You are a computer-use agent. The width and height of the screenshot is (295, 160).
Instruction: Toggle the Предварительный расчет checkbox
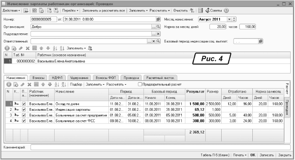(140, 85)
